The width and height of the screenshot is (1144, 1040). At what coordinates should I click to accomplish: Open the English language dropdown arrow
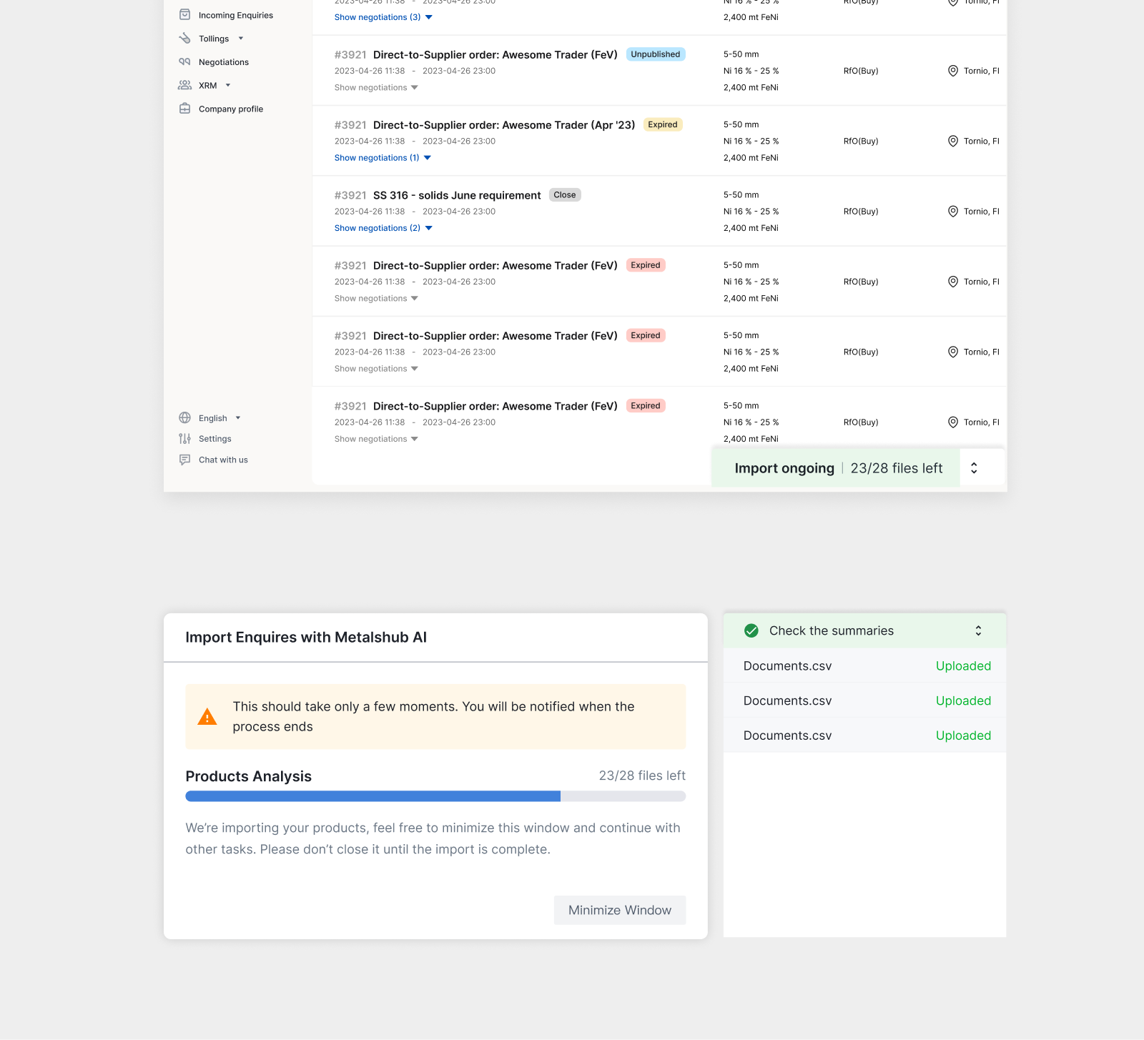coord(238,418)
